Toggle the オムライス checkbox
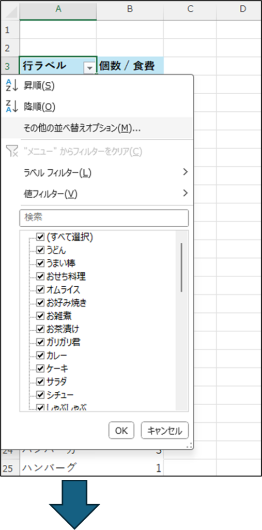Image resolution: width=262 pixels, height=530 pixels. click(x=40, y=290)
